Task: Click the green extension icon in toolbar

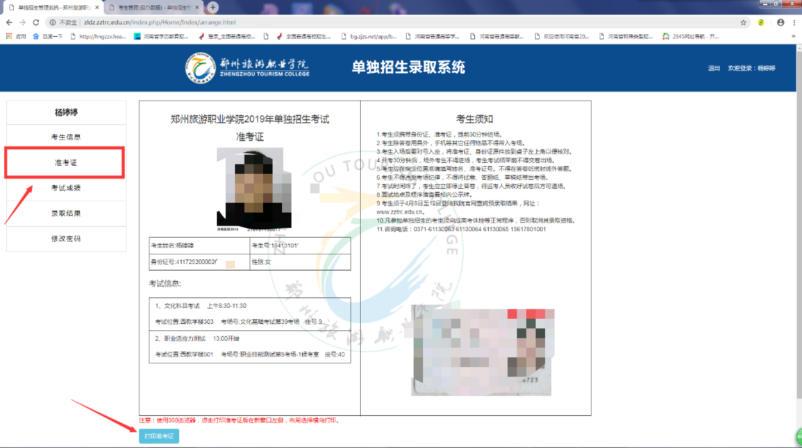Action: 761,22
